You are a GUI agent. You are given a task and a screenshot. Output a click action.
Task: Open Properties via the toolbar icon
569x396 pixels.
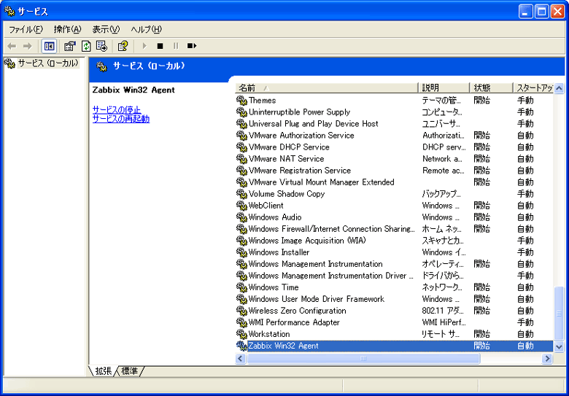pos(70,46)
